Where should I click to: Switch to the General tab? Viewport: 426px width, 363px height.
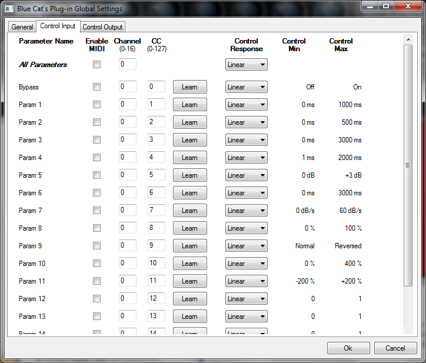point(22,27)
